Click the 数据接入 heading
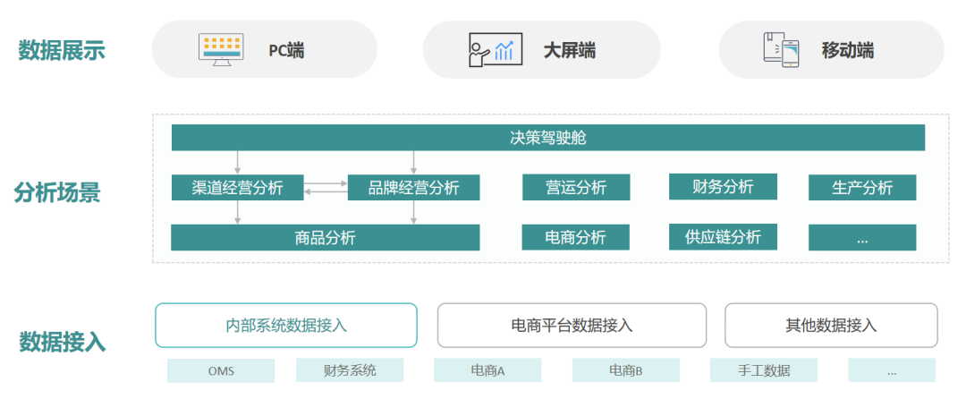 click(x=62, y=341)
